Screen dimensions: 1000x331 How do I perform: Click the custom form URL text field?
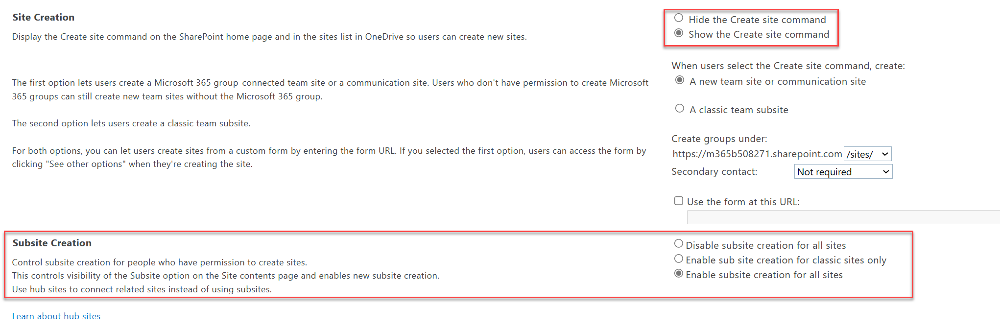point(842,217)
